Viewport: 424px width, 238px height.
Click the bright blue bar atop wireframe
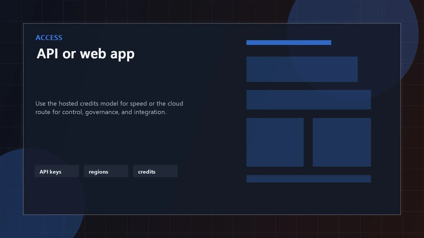click(289, 43)
